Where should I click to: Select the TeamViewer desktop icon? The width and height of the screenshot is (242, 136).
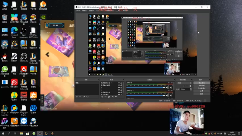[24, 122]
